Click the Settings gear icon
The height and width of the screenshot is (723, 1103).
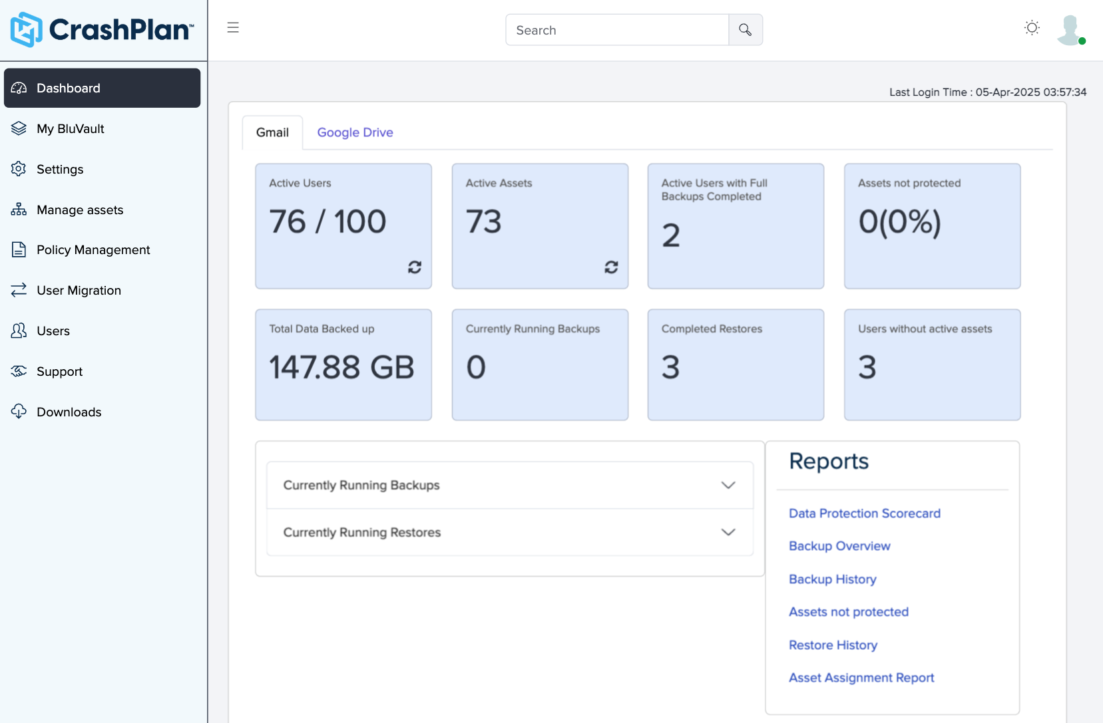coord(18,169)
